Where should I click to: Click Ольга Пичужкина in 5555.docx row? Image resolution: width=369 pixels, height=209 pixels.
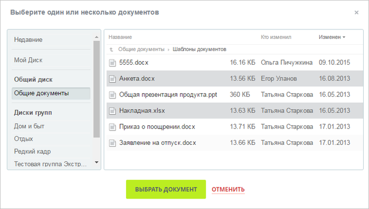pyautogui.click(x=287, y=63)
